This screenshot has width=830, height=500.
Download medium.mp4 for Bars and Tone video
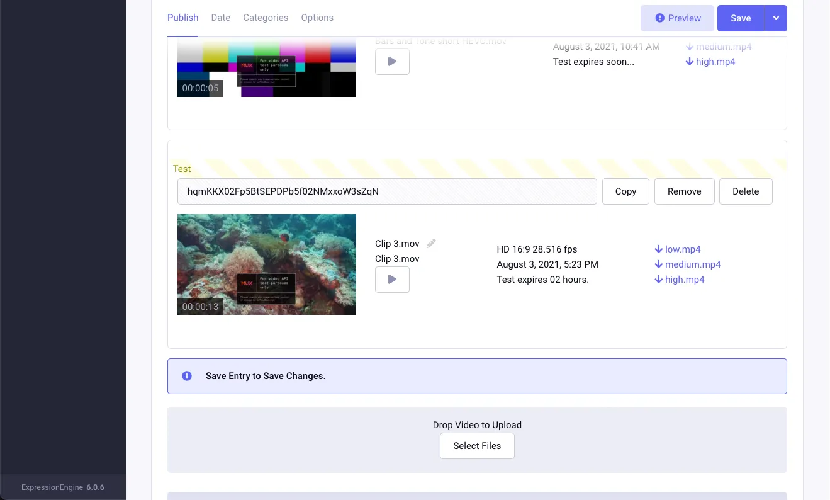click(719, 47)
